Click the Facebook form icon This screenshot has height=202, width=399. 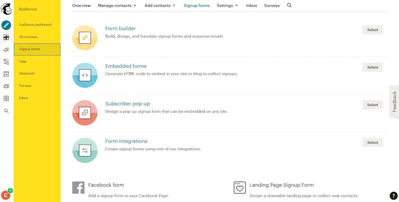click(x=78, y=188)
